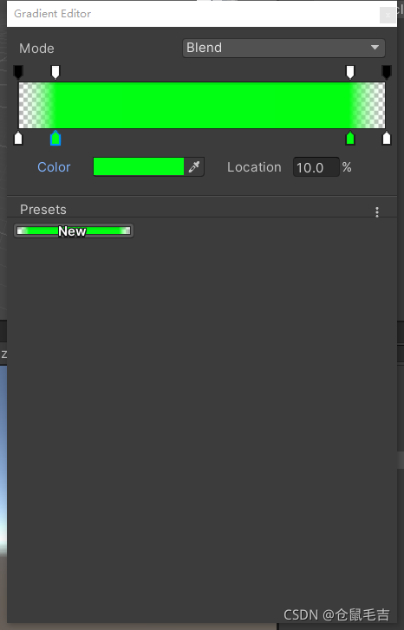The height and width of the screenshot is (630, 404).
Task: Select the black alpha key at gradient end
Action: (x=387, y=72)
